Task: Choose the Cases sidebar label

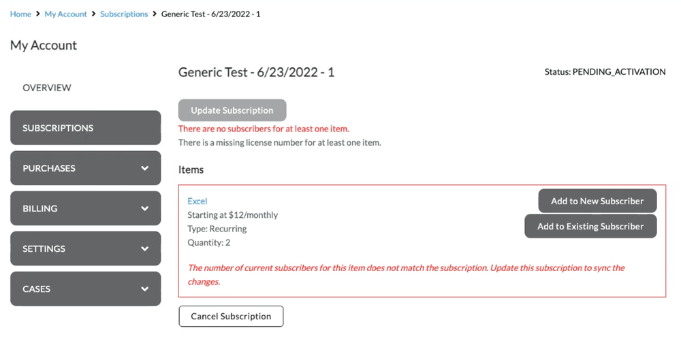Action: [x=37, y=289]
